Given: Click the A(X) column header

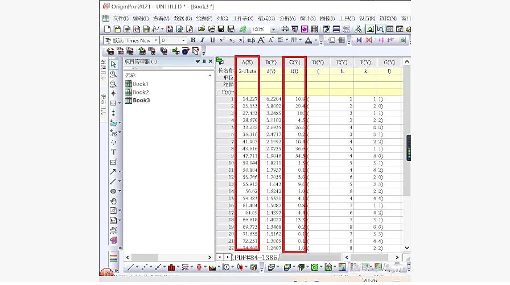Looking at the screenshot, I should pos(247,62).
